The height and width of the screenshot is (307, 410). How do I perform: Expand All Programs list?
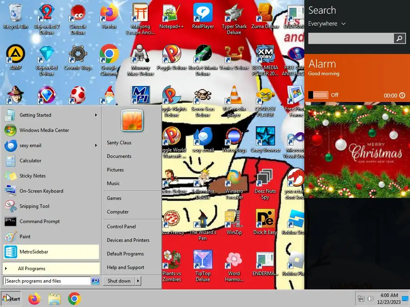click(51, 269)
